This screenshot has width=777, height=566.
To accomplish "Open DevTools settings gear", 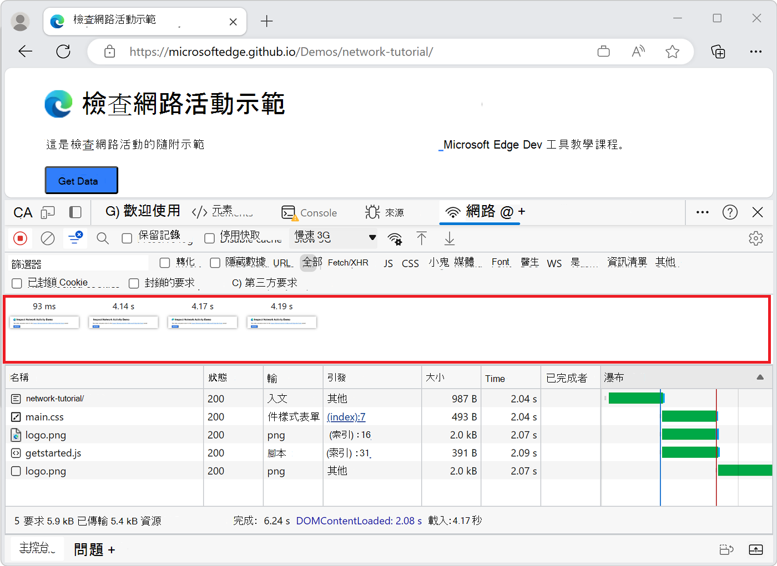I will pyautogui.click(x=756, y=238).
